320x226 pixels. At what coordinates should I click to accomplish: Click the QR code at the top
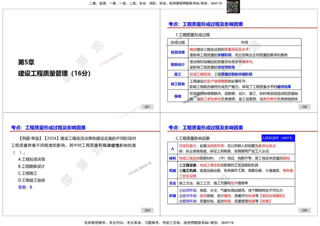[x=233, y=6]
